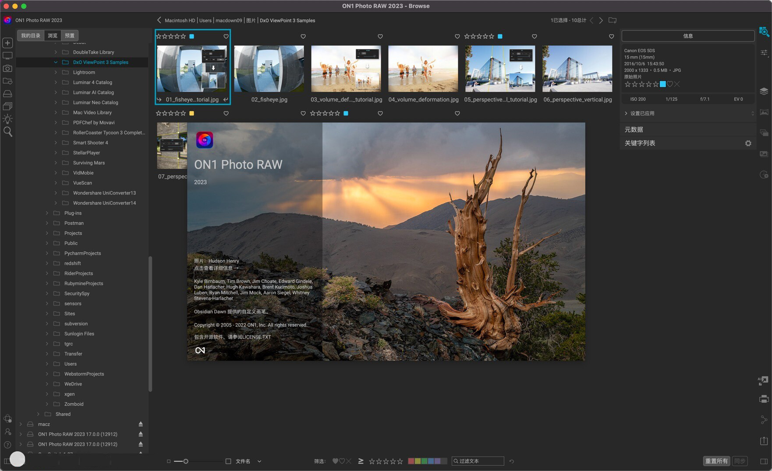Expand the Lightroom folder
772x471 pixels.
pos(56,72)
